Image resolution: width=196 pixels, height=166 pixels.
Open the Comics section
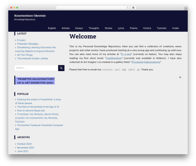point(147,28)
